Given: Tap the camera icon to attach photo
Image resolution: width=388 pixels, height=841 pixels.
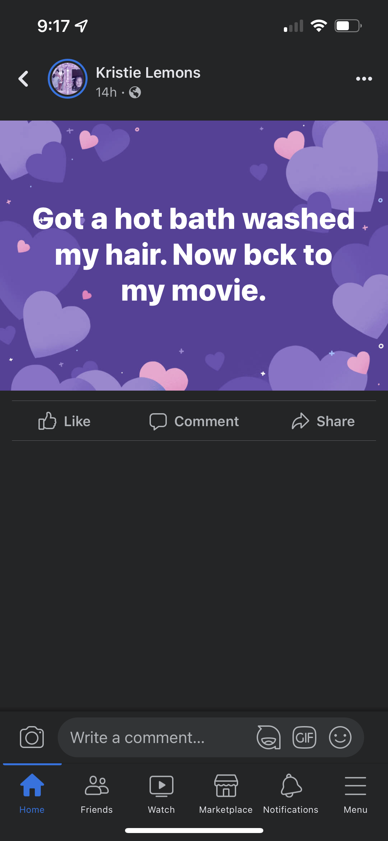Looking at the screenshot, I should click(x=32, y=737).
